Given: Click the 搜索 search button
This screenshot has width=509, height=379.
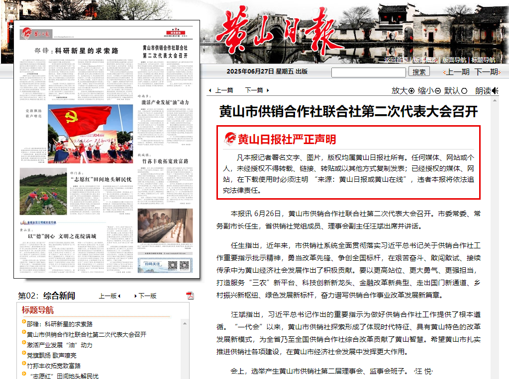Looking at the screenshot, I should click(419, 72).
